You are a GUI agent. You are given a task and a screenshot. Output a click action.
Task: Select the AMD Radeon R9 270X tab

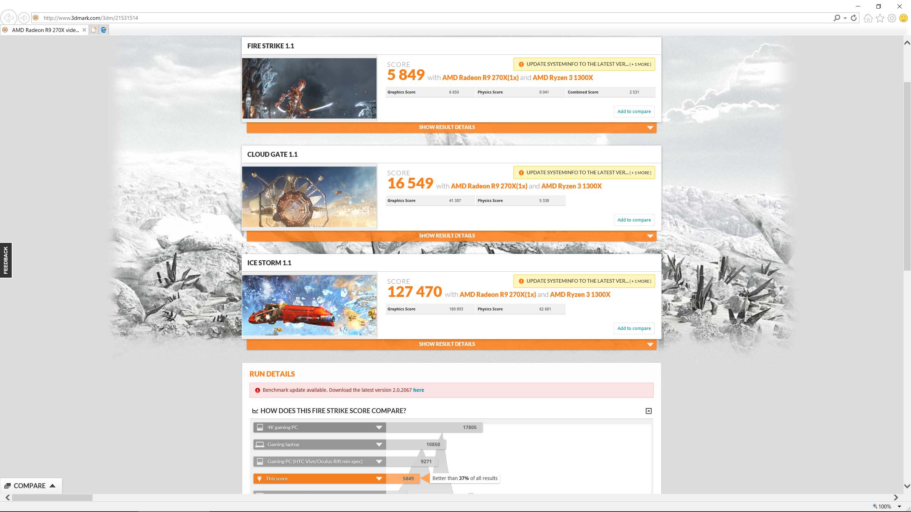click(44, 30)
